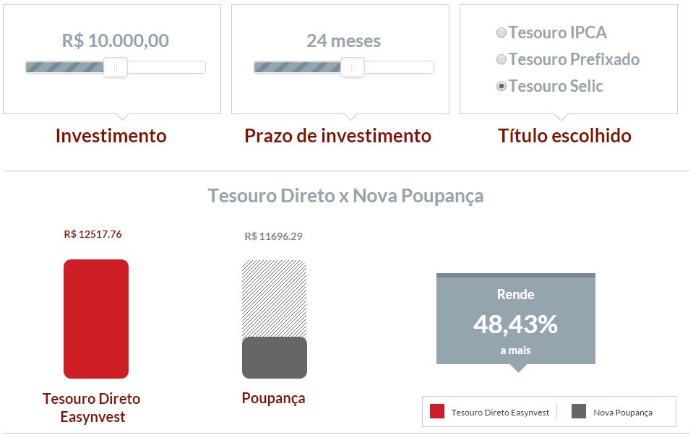
Task: Select the Tesouro IPCA radio option
Action: [501, 33]
